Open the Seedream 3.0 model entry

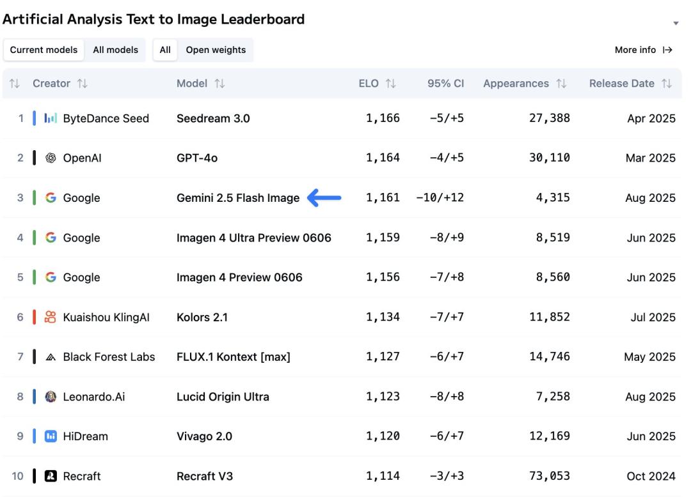213,118
